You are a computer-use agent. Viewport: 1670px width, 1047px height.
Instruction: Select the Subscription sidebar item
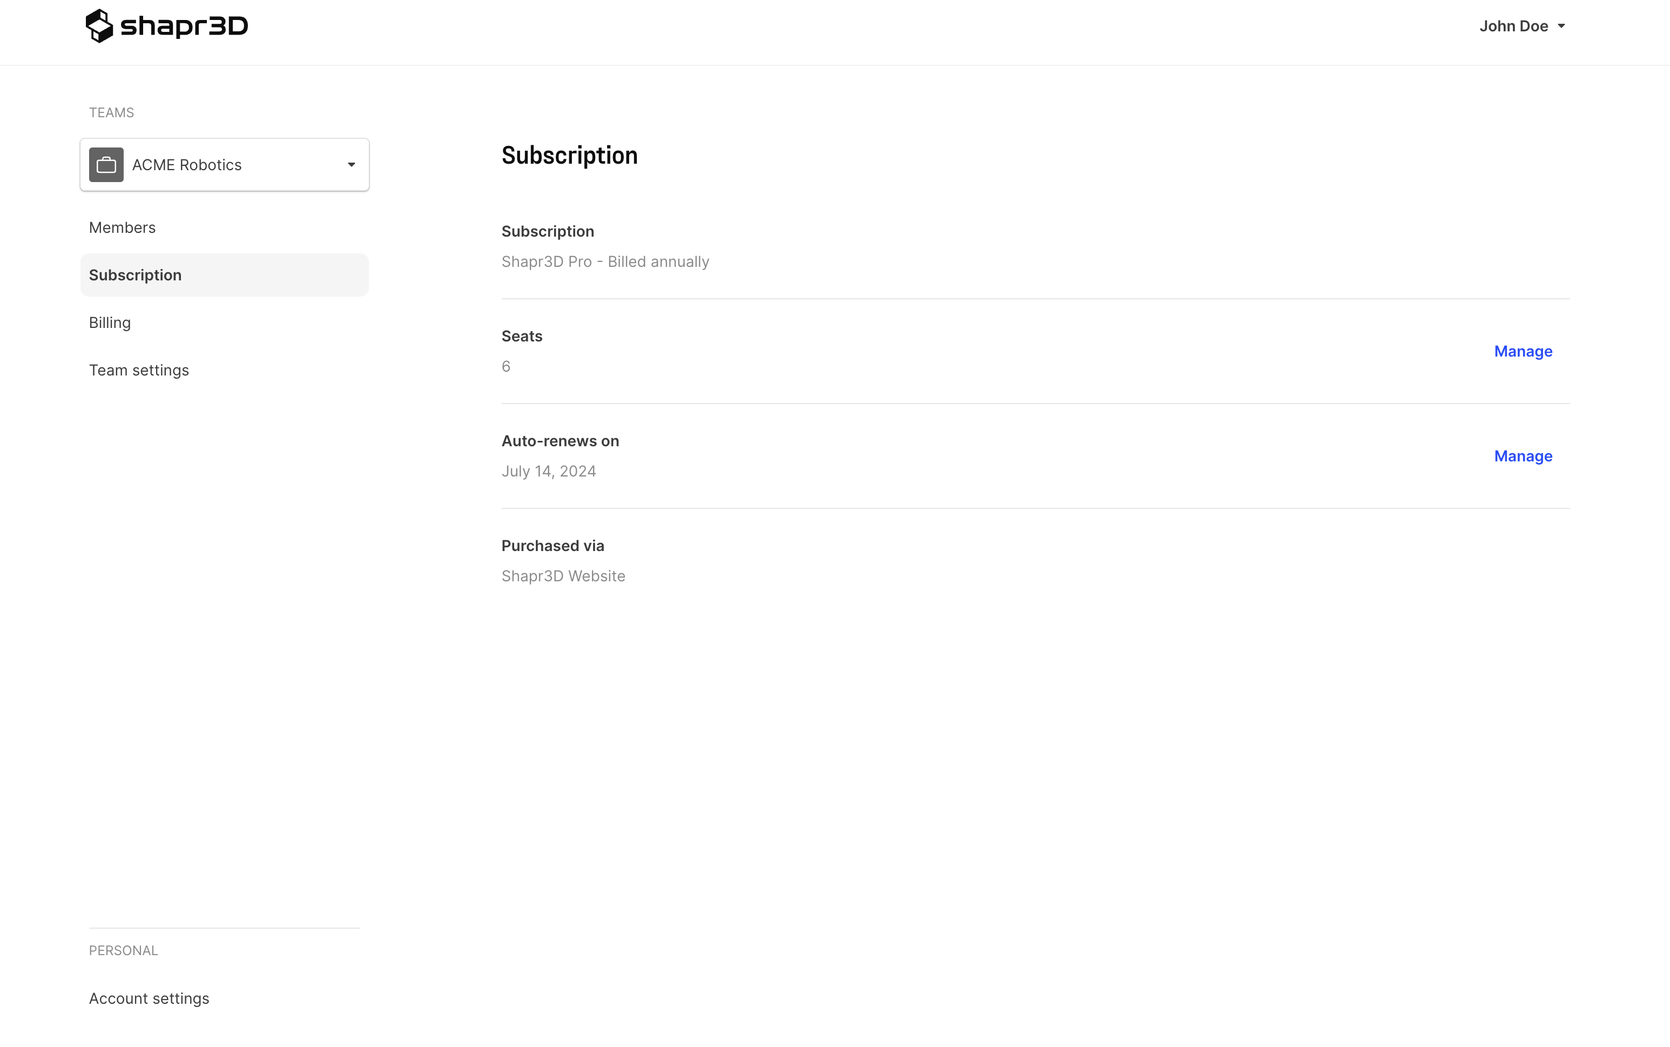pos(136,274)
